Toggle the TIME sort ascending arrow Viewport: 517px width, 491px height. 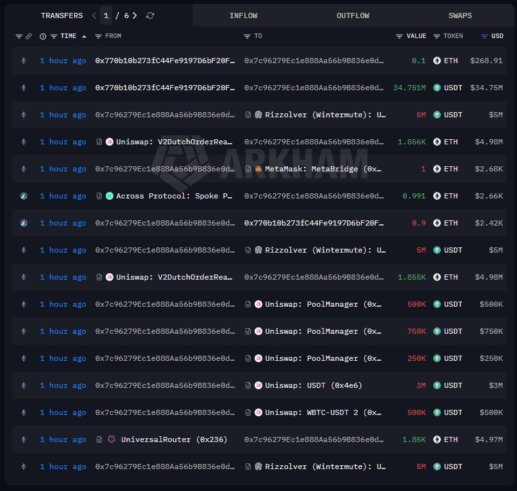84,36
